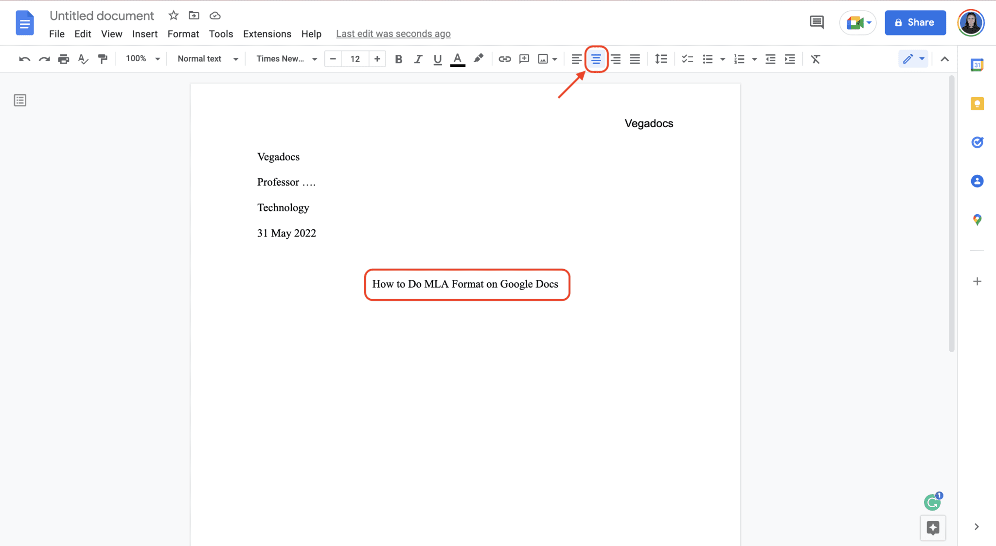Toggle right-align text formatting

tap(614, 59)
